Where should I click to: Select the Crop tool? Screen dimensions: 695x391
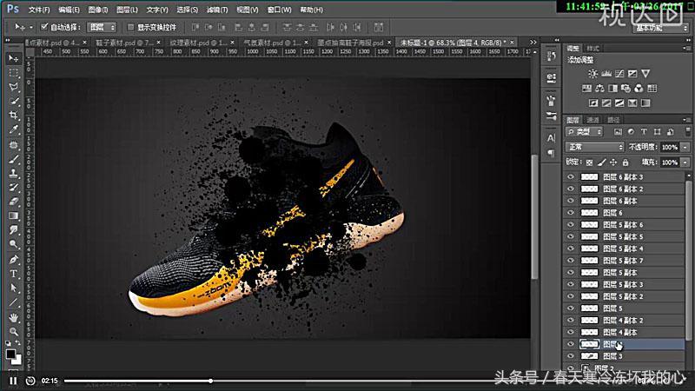click(x=14, y=116)
